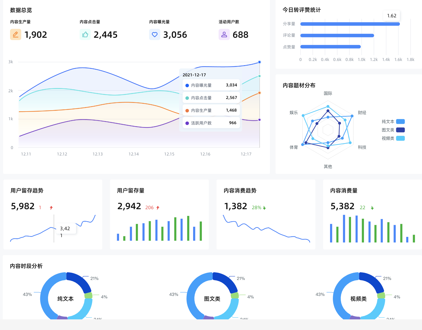Screen dimensions: 422x330
Task: Click the 纯文本 donut chart center
Action: click(x=66, y=299)
